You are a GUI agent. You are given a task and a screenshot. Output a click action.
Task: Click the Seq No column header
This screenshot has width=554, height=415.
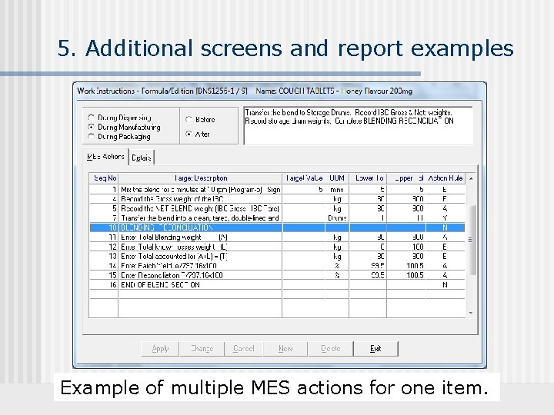pyautogui.click(x=104, y=178)
